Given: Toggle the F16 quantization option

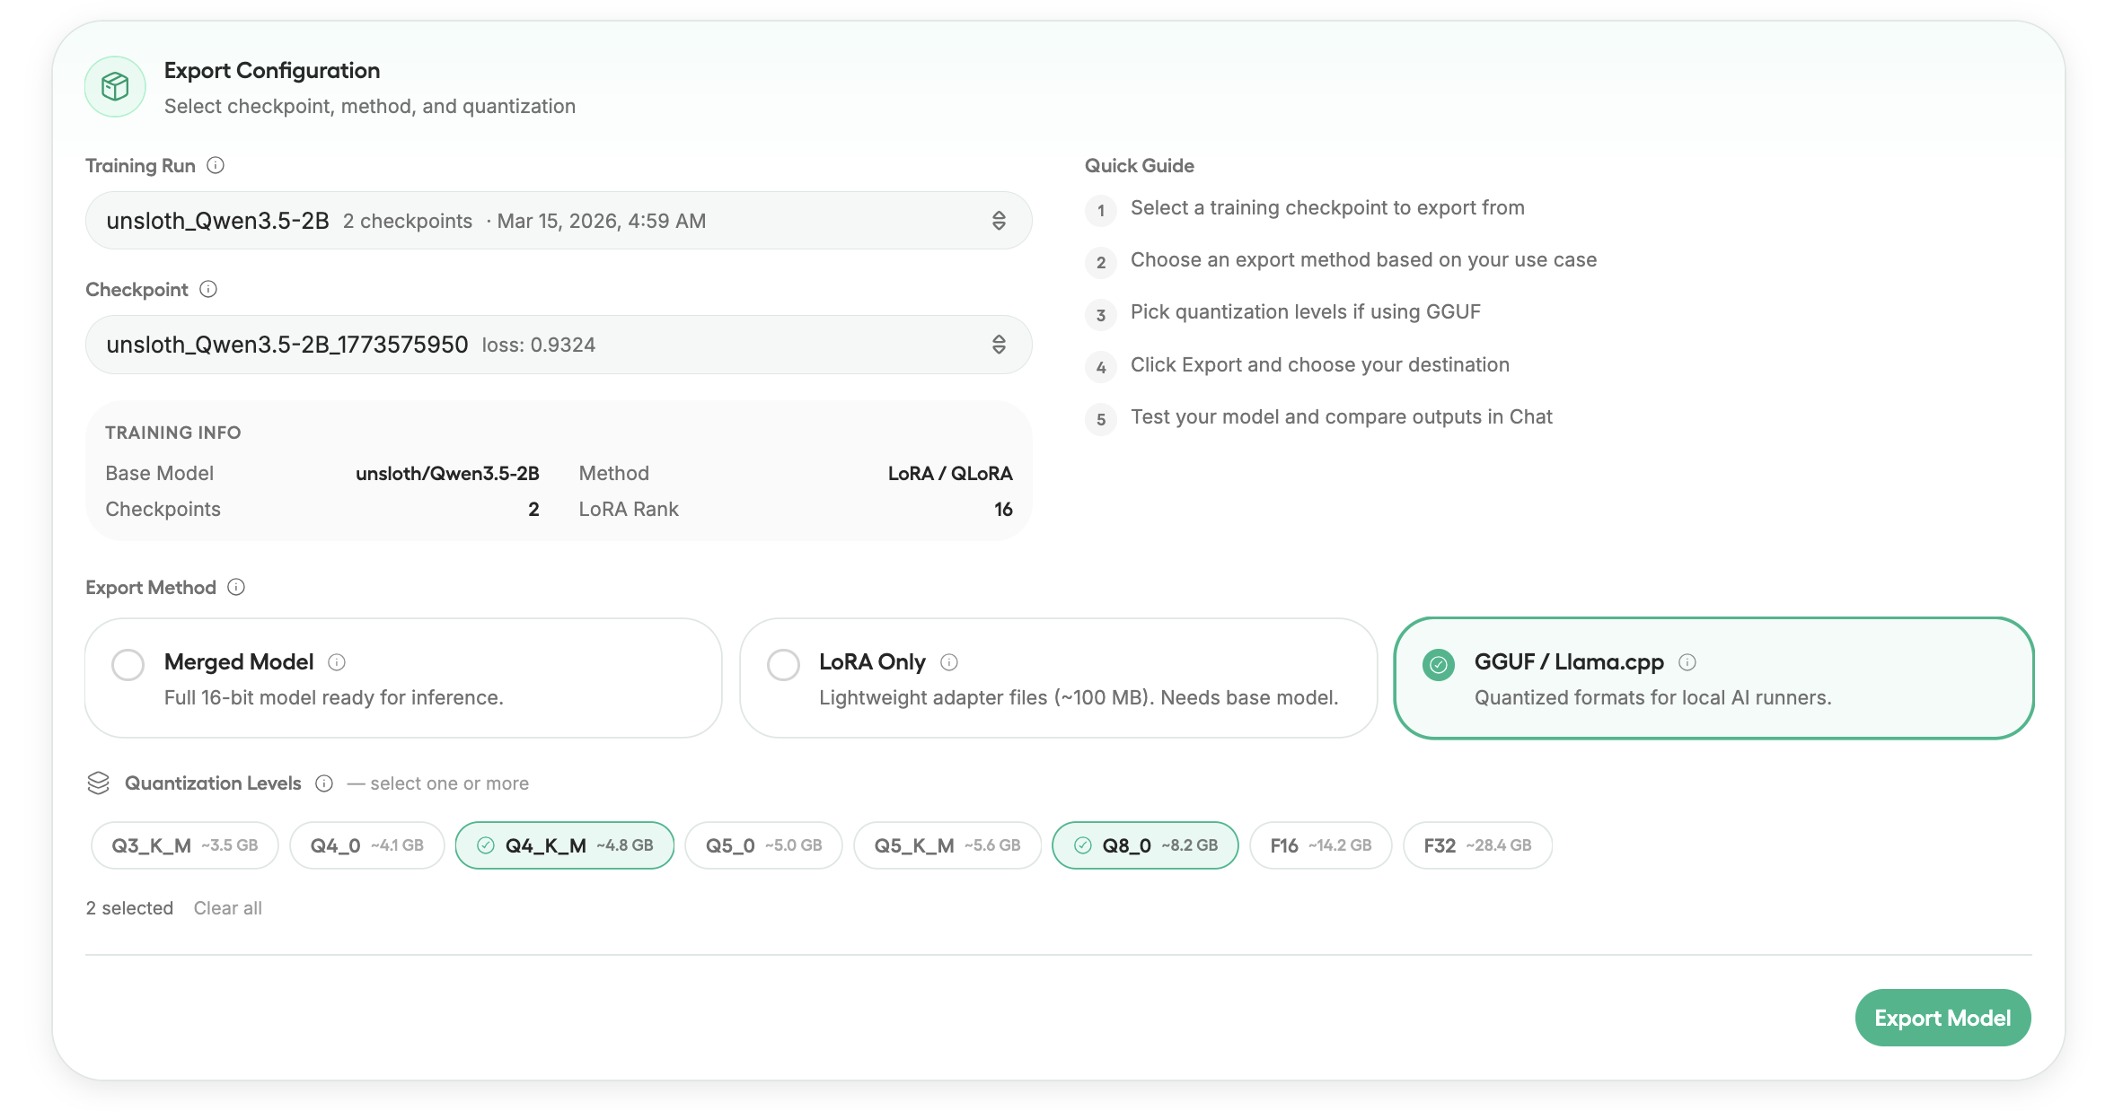Looking at the screenshot, I should coord(1320,845).
